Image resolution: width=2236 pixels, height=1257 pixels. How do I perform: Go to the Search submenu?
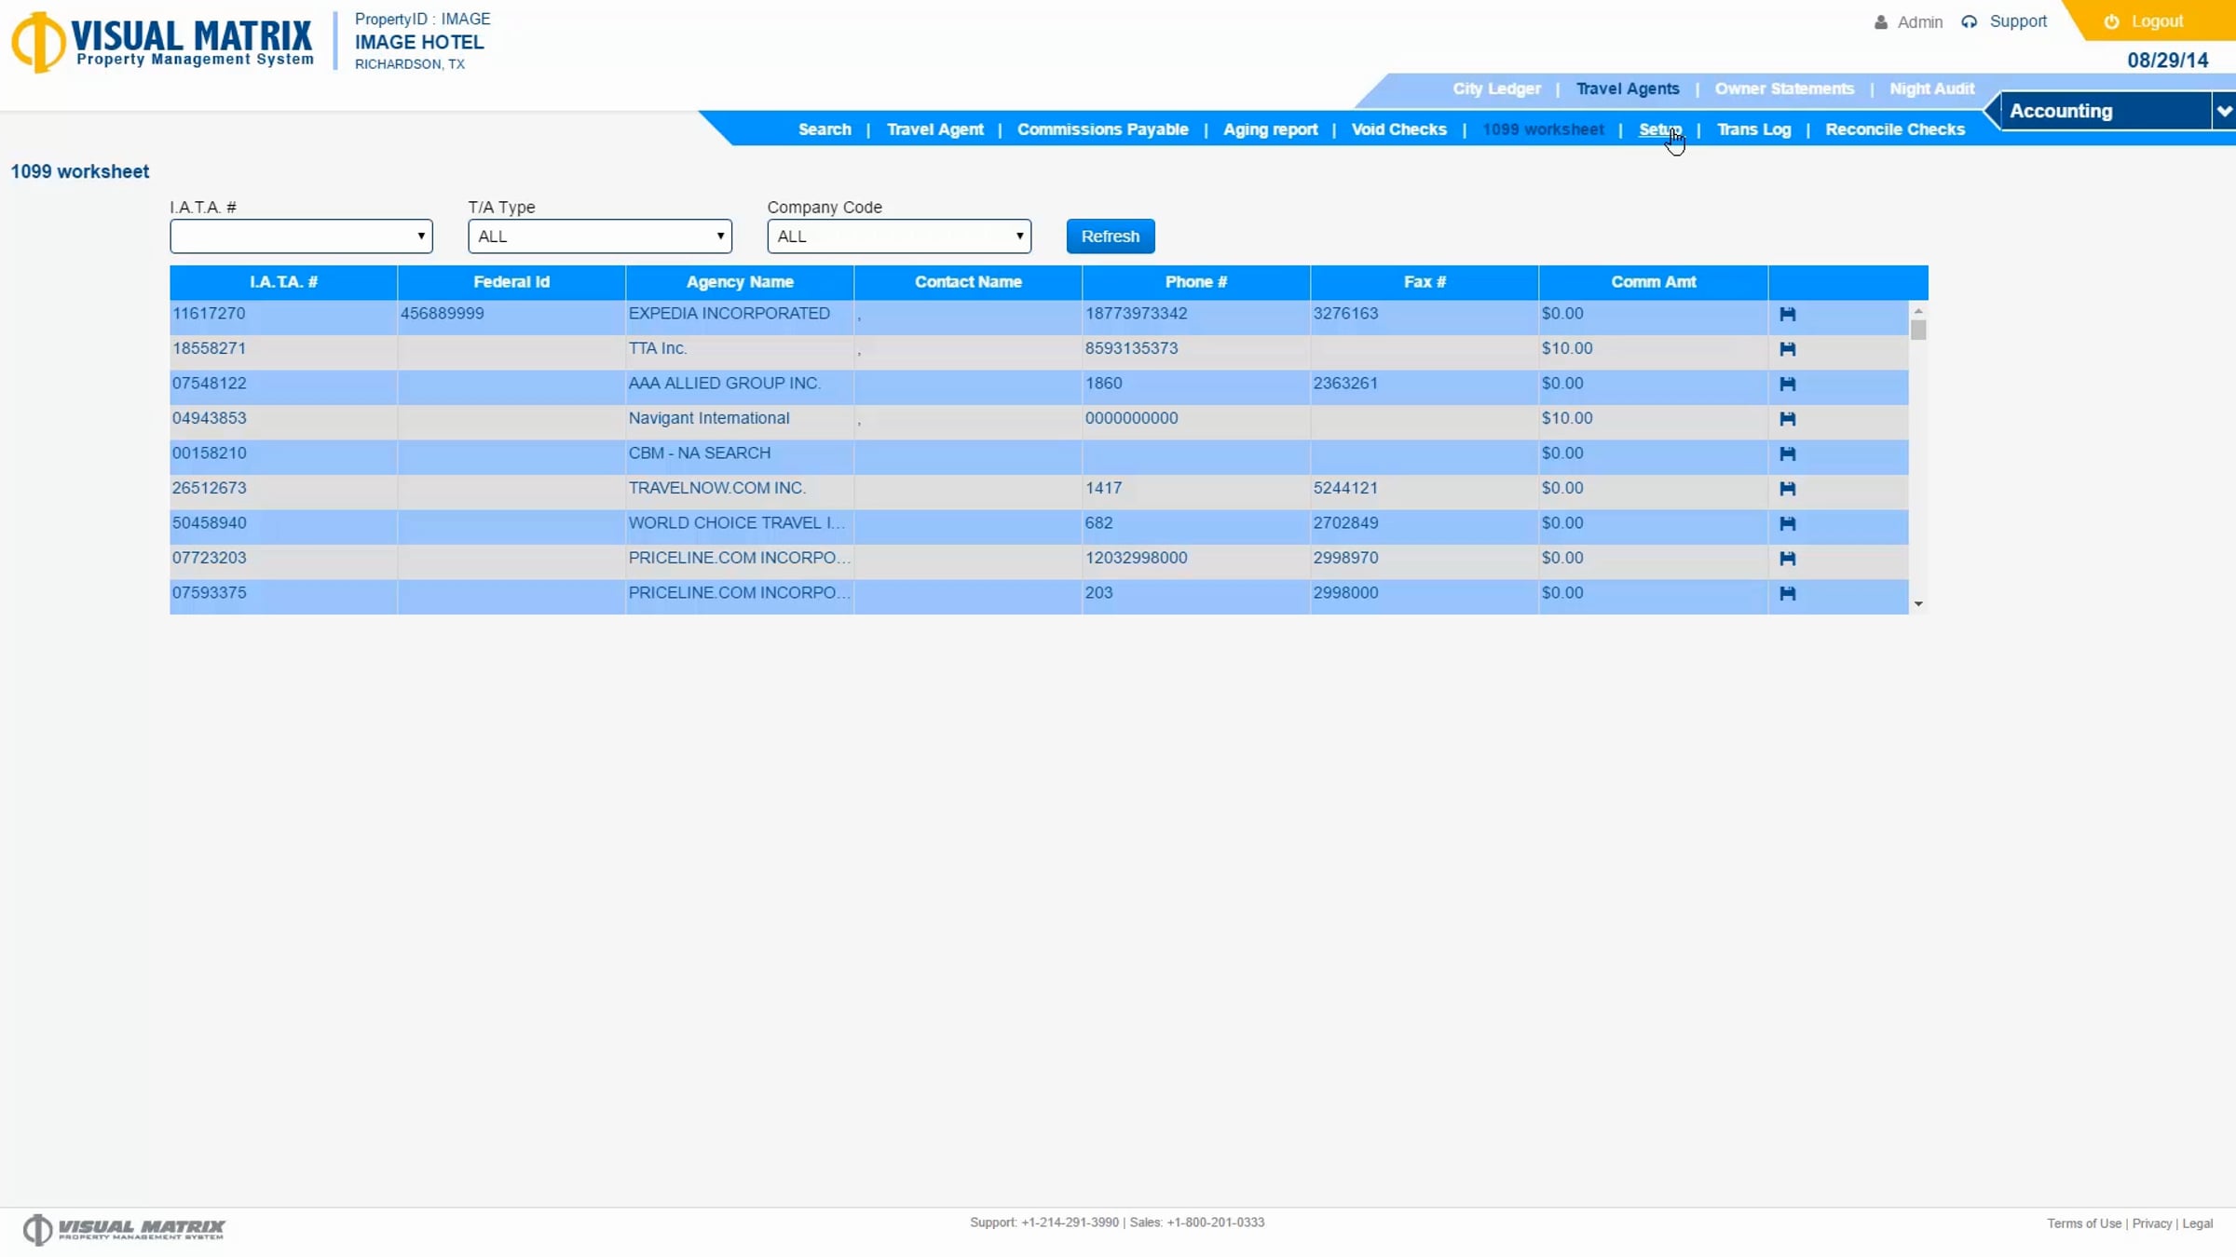[x=825, y=129]
